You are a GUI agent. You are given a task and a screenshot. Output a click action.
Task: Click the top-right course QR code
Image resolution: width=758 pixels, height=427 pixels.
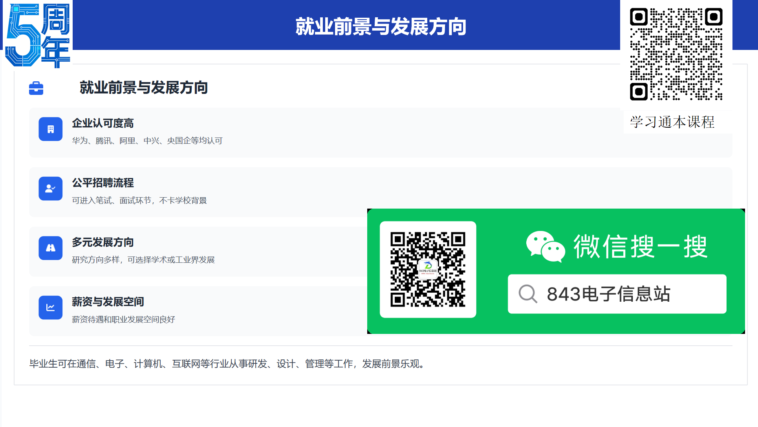point(676,54)
